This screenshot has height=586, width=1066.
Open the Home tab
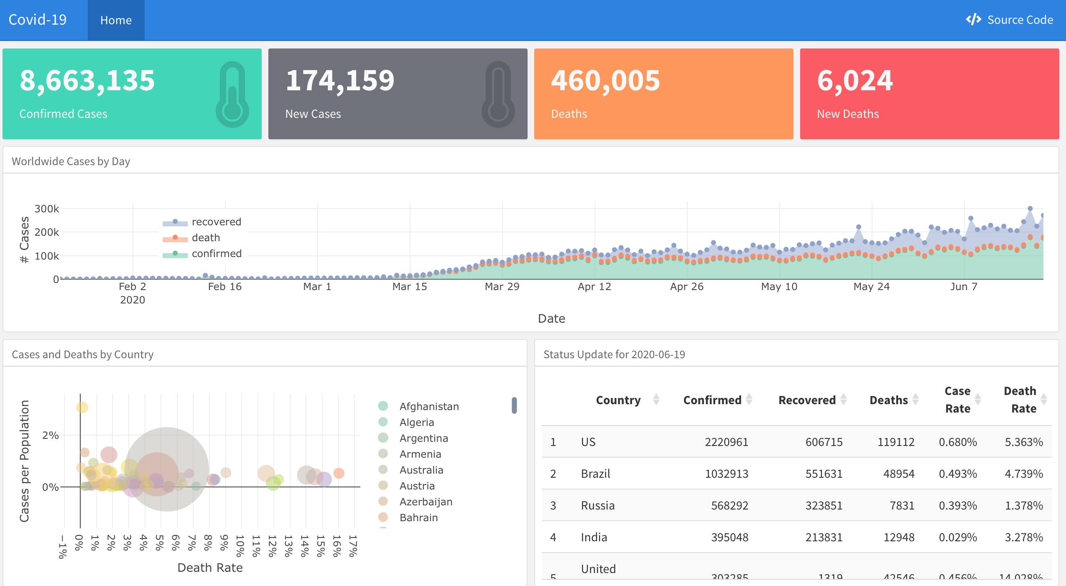click(x=116, y=20)
